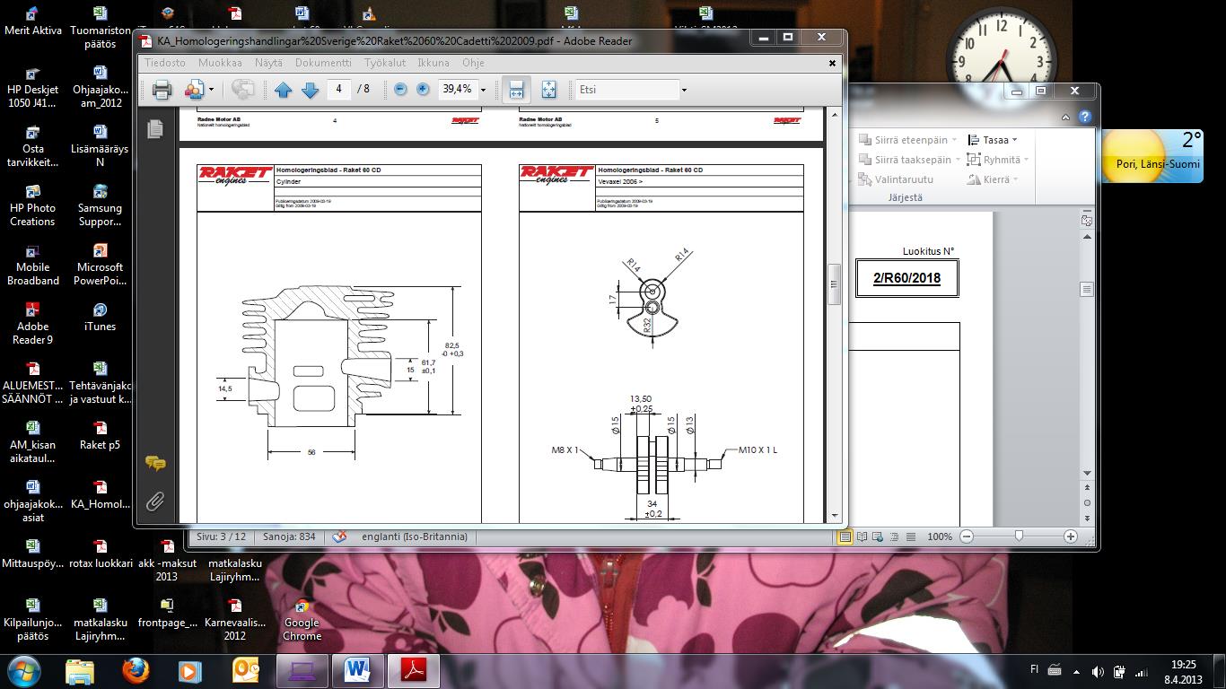The height and width of the screenshot is (689, 1226).
Task: Switch to Outline view in Word
Action: pos(895,536)
